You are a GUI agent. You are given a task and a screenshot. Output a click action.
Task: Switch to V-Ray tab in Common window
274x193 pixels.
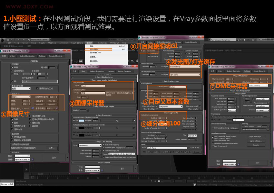click(12, 56)
